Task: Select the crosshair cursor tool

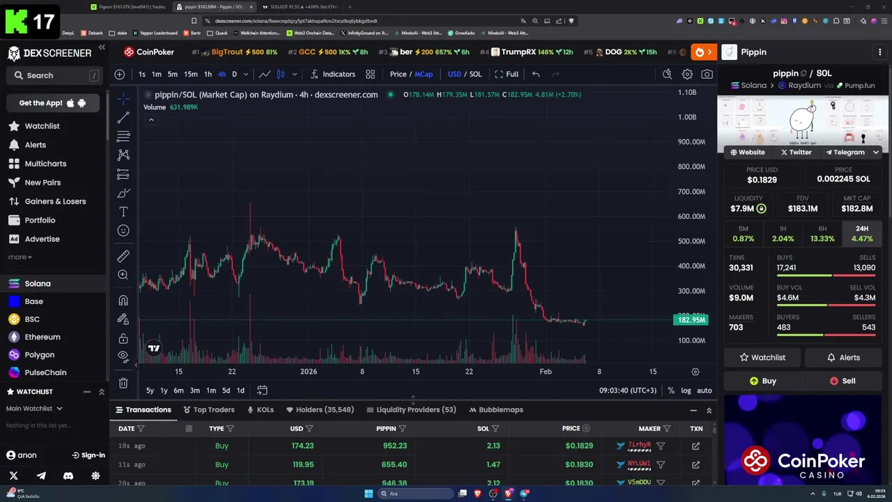Action: pyautogui.click(x=123, y=98)
